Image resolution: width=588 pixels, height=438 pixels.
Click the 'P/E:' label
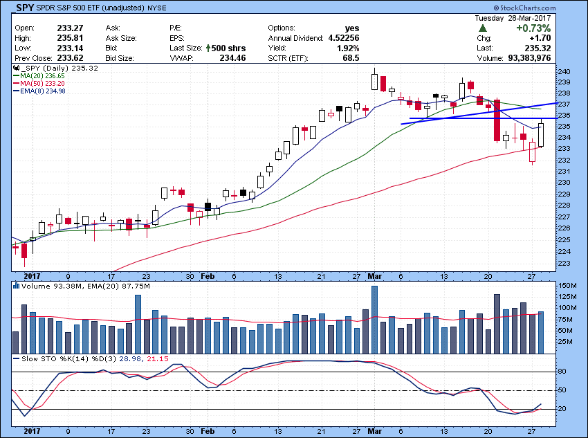pyautogui.click(x=176, y=28)
